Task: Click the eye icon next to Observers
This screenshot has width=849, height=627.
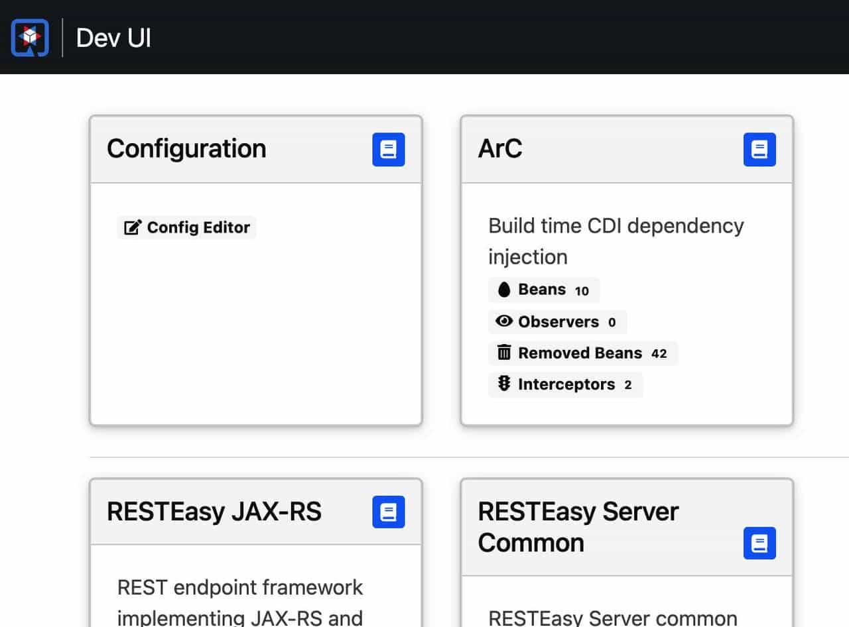Action: tap(504, 321)
